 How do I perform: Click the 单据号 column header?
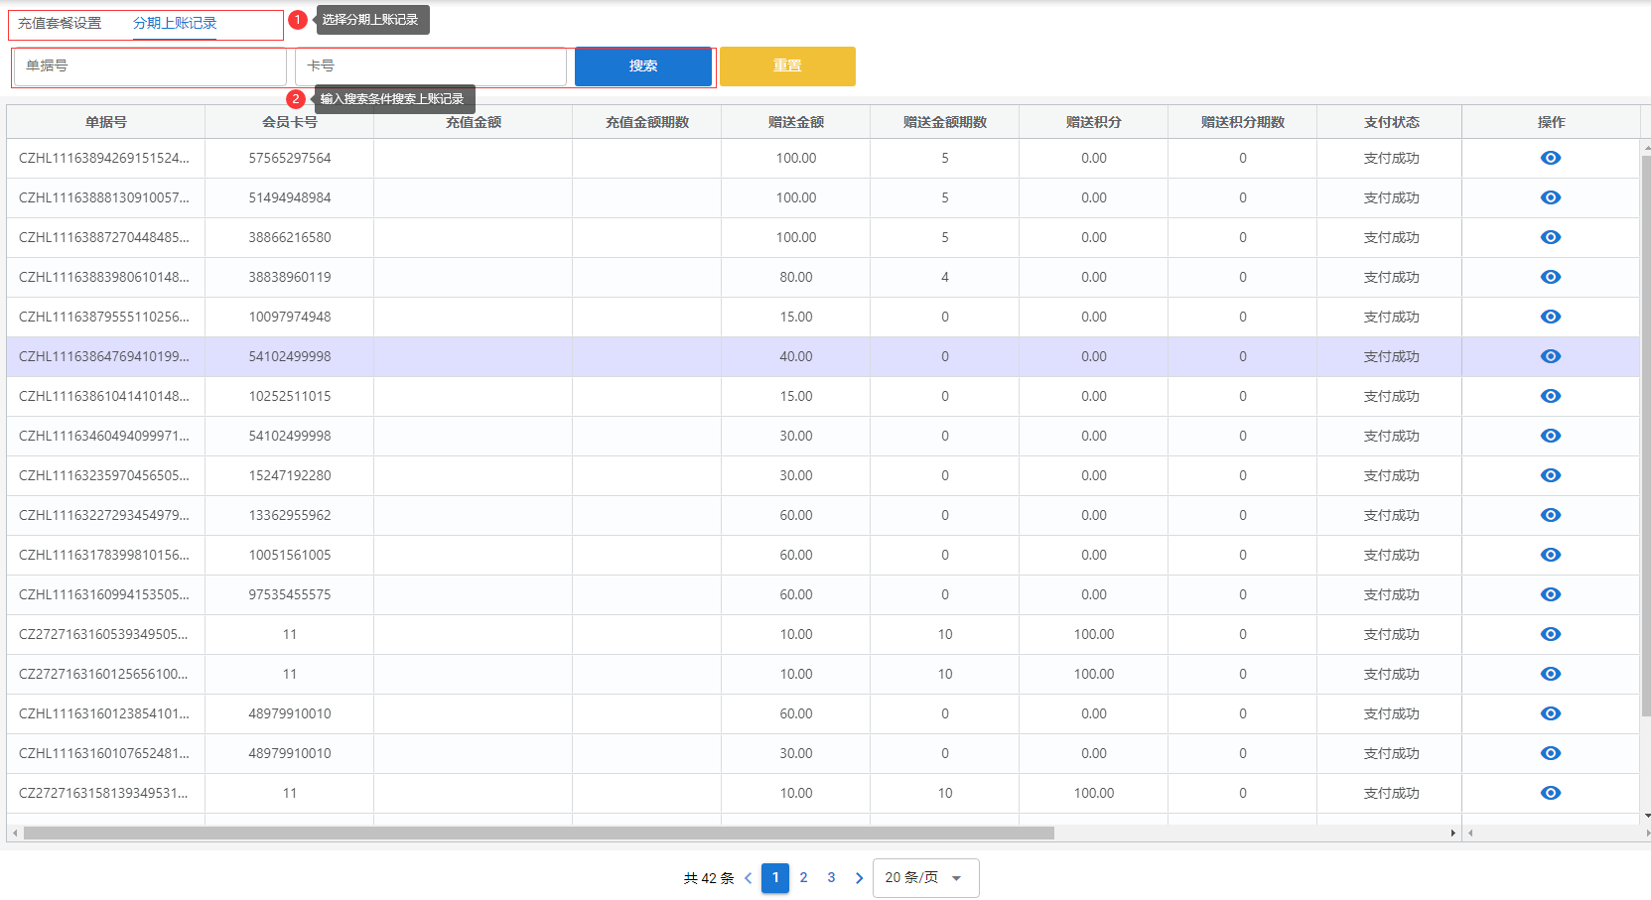(x=106, y=122)
